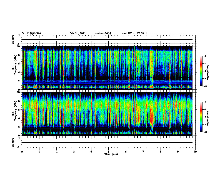The width and height of the screenshot is (220, 170).
Task: Select the date text "Feb. 2 , 2021"
Action: tap(77, 33)
